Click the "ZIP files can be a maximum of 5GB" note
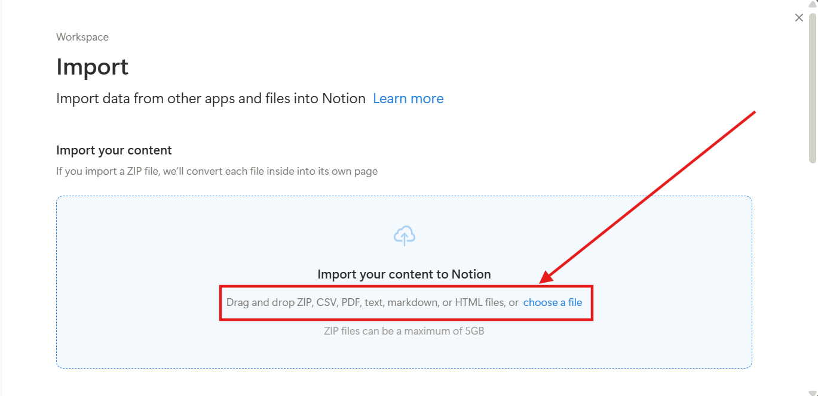Screen dimensions: 818x396 pyautogui.click(x=405, y=330)
